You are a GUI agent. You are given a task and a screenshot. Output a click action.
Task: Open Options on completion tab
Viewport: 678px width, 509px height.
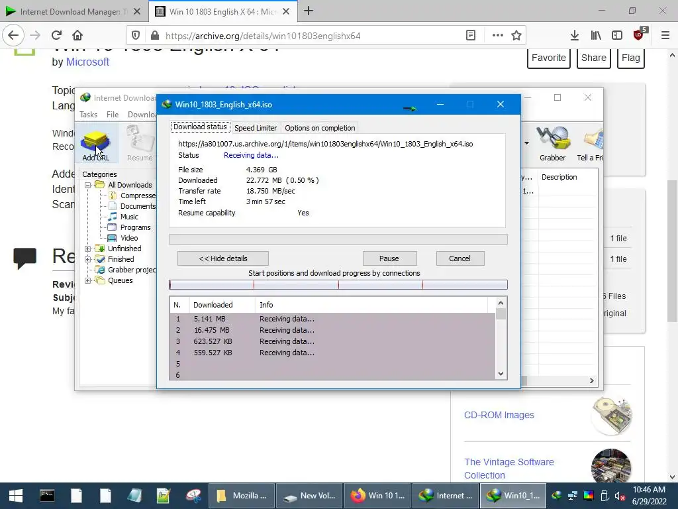pos(320,128)
